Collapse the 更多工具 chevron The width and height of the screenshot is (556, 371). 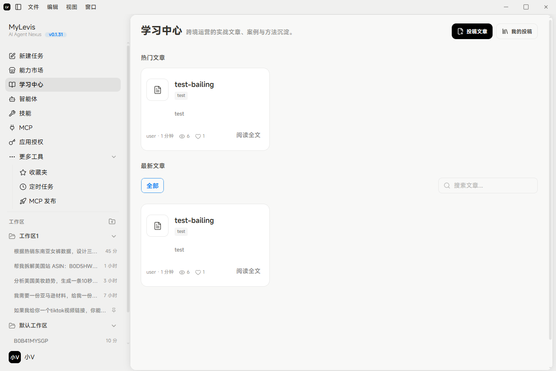tap(114, 156)
